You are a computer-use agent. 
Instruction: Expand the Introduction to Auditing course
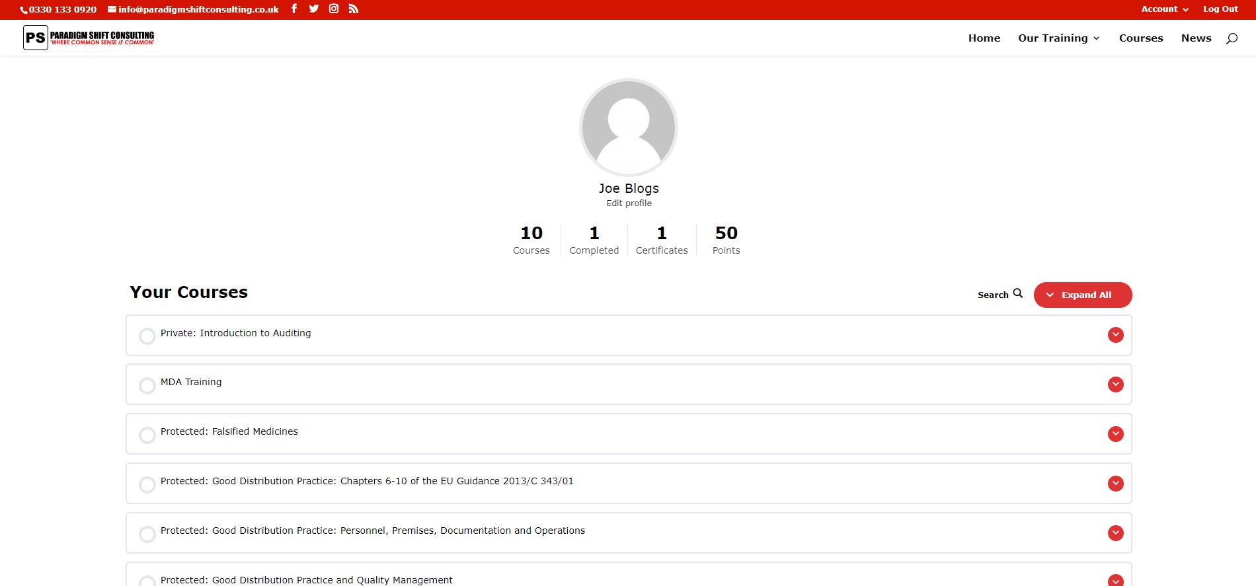[x=1116, y=335]
